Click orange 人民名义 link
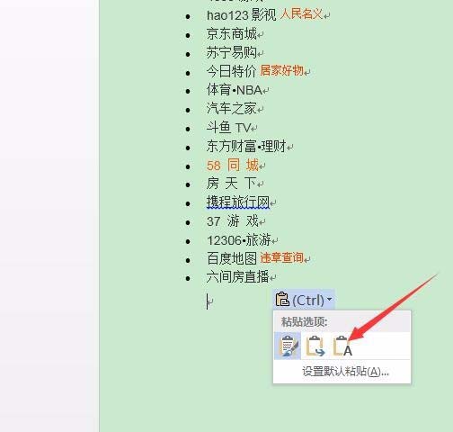Screen dimensions: 453x432 tap(301, 14)
